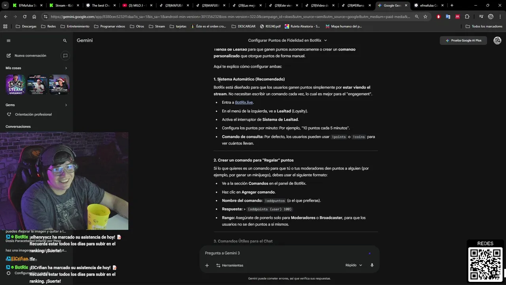This screenshot has width=506, height=285.
Task: Open the media control toolbar icon
Action: [x=481, y=17]
